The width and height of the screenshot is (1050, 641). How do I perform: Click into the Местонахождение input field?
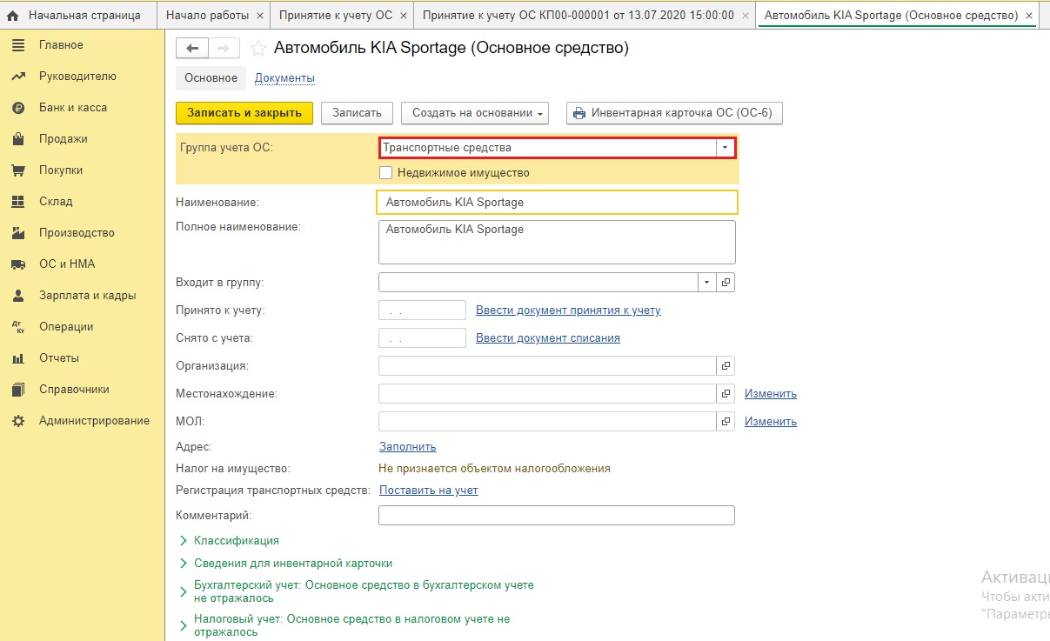547,394
